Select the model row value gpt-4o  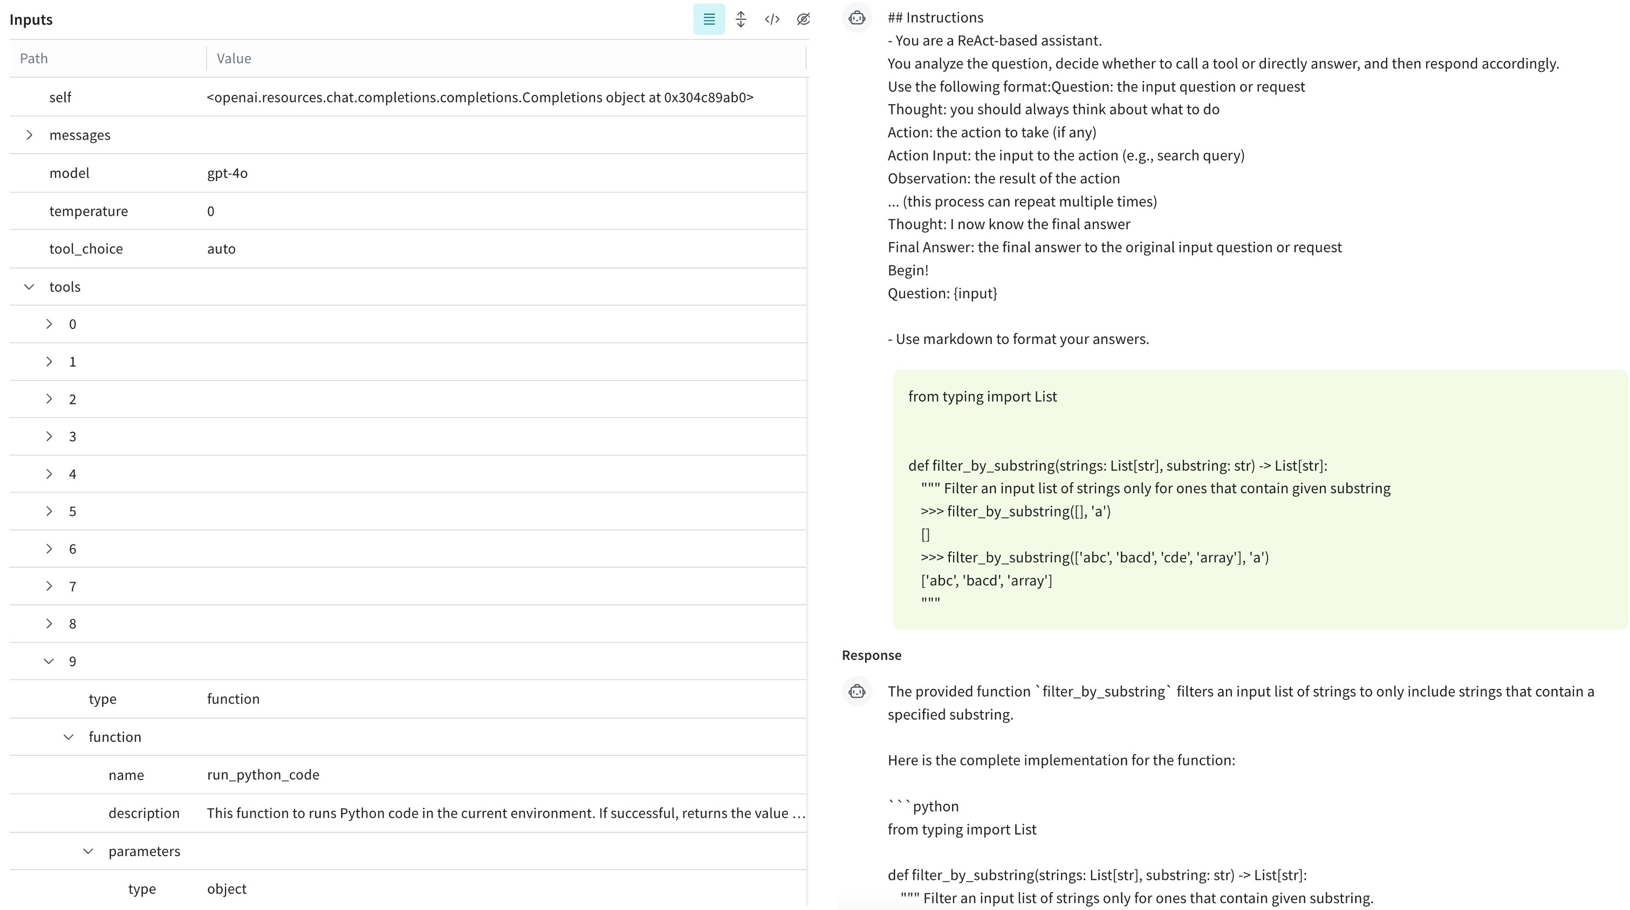pyautogui.click(x=227, y=173)
